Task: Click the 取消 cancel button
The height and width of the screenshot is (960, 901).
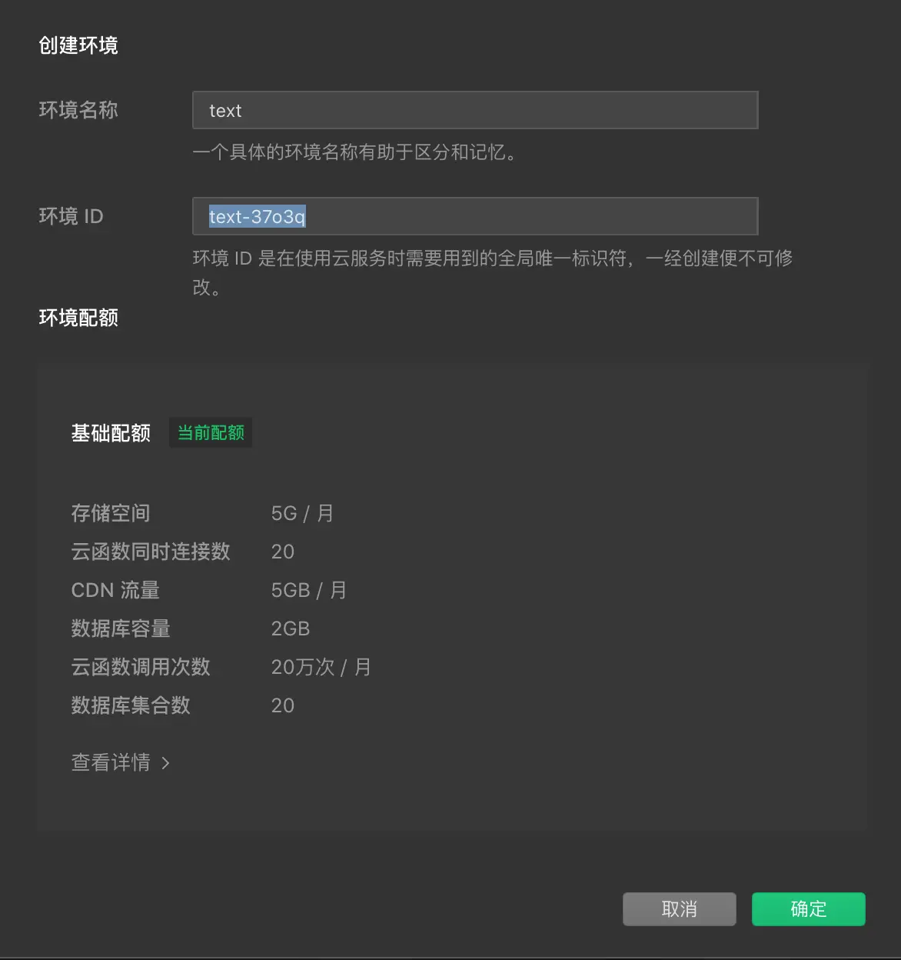Action: click(x=679, y=909)
